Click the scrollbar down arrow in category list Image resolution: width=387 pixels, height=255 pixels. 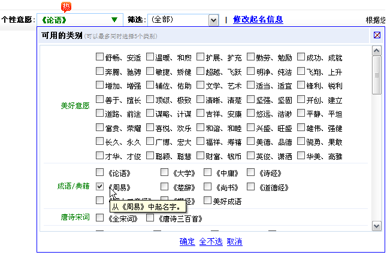pyautogui.click(x=376, y=226)
